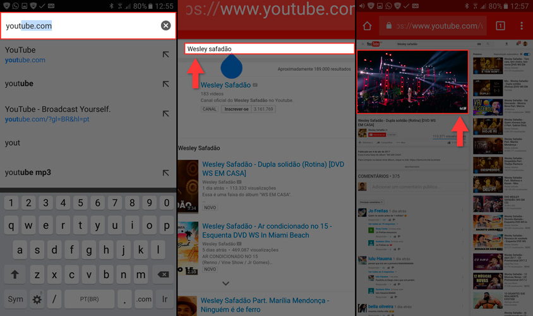The width and height of the screenshot is (533, 316).
Task: Tap the concert video player
Action: coord(412,82)
